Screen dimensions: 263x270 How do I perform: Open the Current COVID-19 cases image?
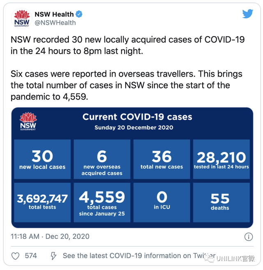pos(132,168)
